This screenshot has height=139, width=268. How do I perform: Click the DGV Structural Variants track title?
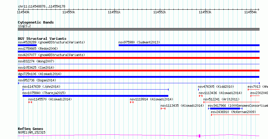[x=42, y=39]
